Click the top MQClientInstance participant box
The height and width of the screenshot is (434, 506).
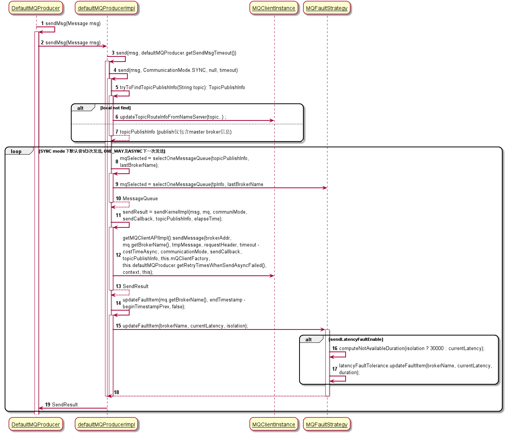(274, 8)
